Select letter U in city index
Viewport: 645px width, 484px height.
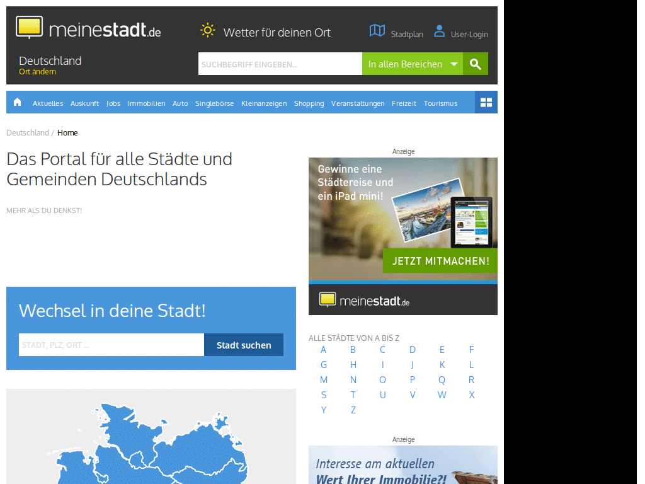[382, 395]
